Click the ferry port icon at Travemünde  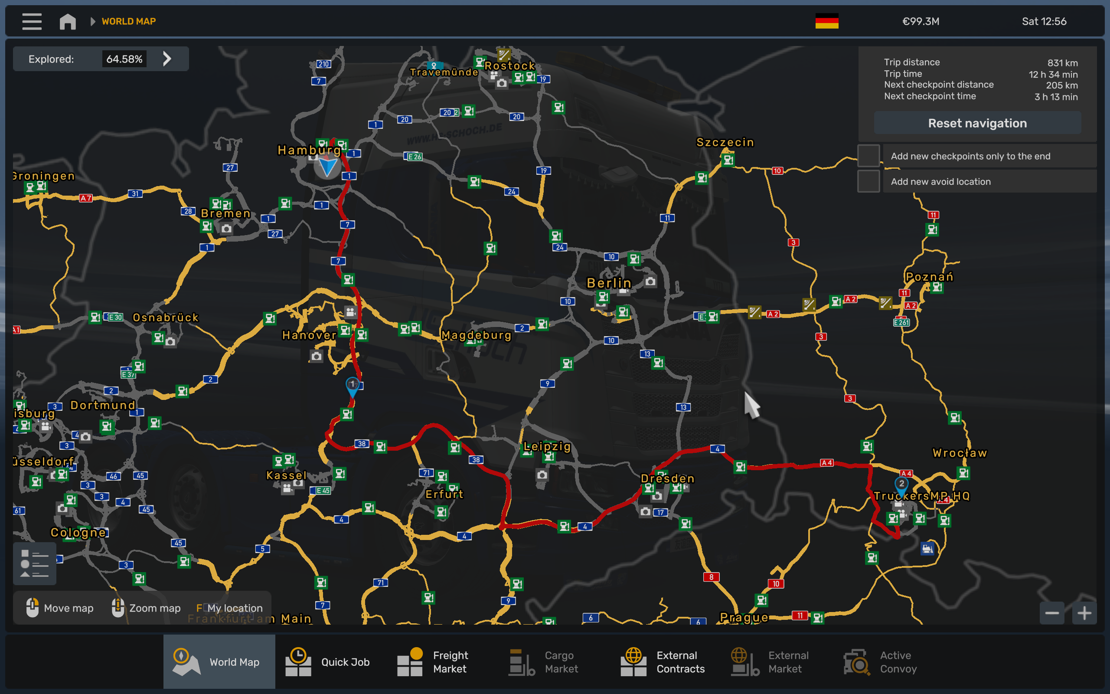click(434, 65)
